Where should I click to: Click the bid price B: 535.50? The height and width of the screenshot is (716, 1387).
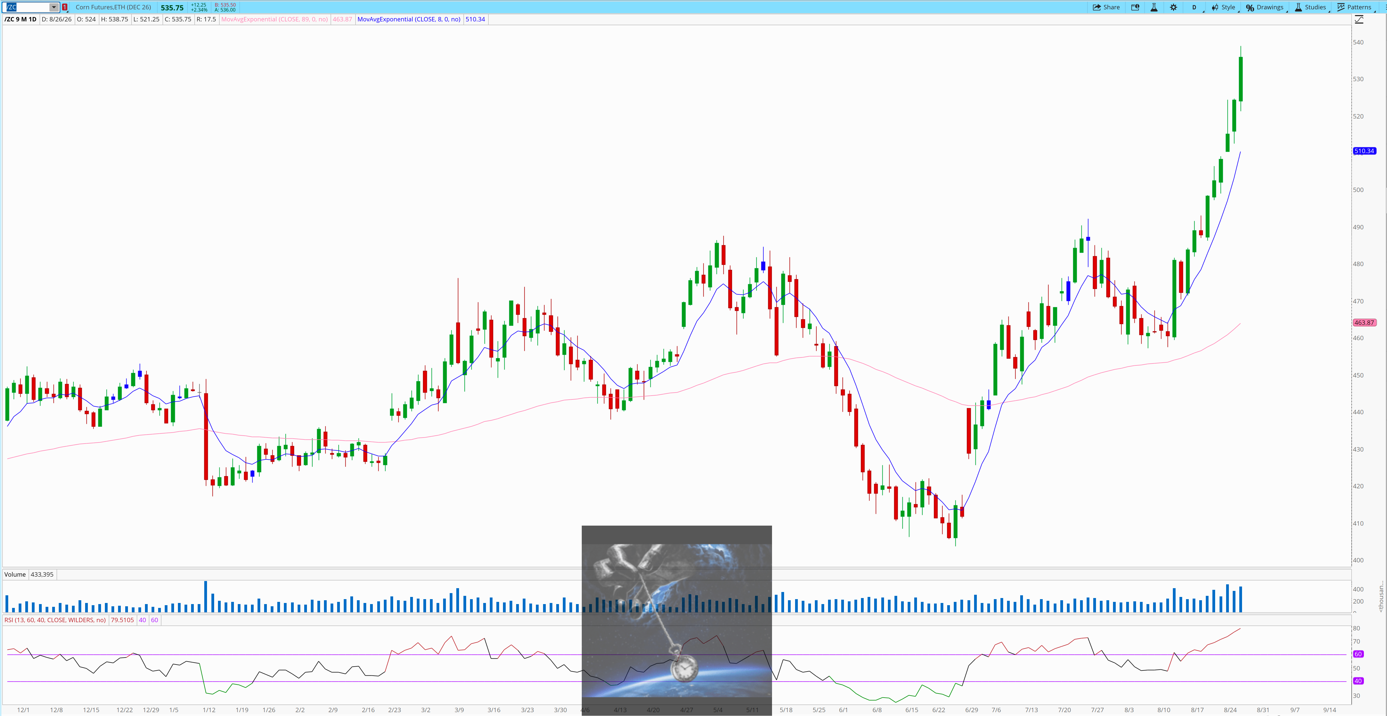(x=225, y=5)
